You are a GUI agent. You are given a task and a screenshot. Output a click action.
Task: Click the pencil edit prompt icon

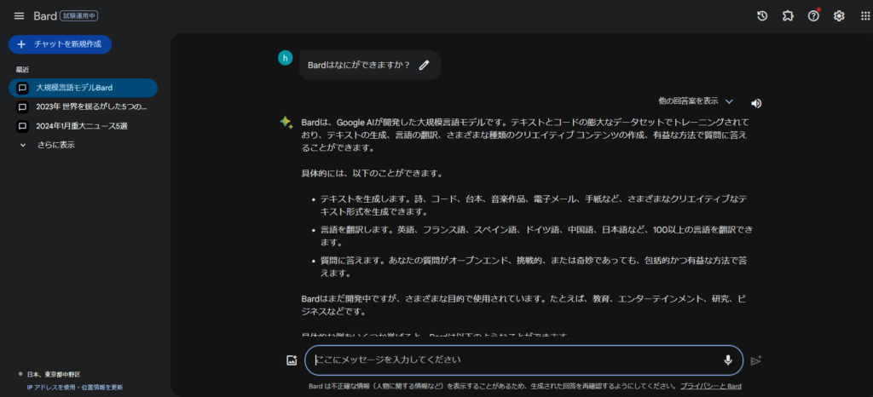[x=425, y=65]
